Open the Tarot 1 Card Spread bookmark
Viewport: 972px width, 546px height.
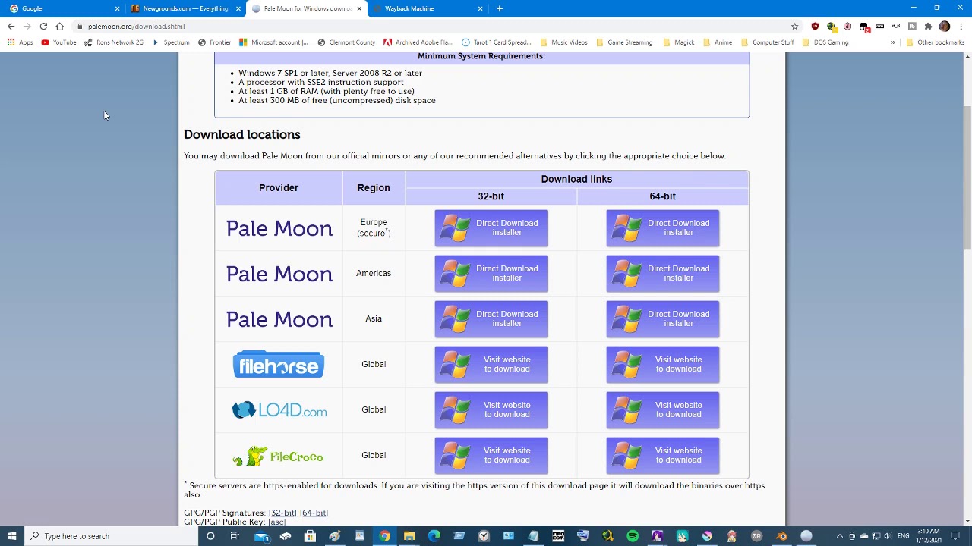coord(497,42)
